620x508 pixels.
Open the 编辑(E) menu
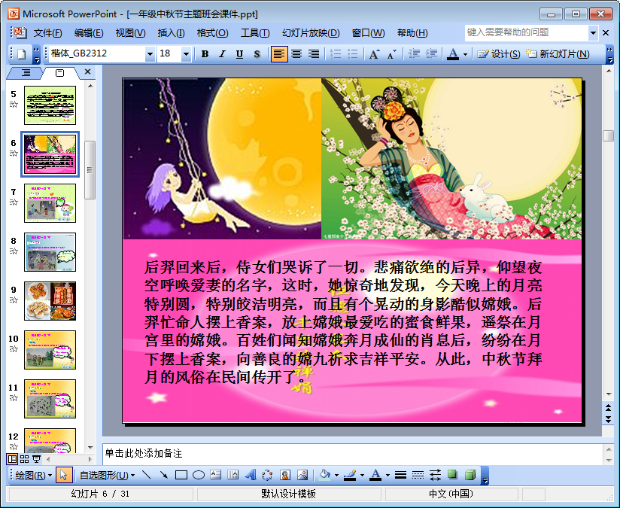(x=89, y=33)
